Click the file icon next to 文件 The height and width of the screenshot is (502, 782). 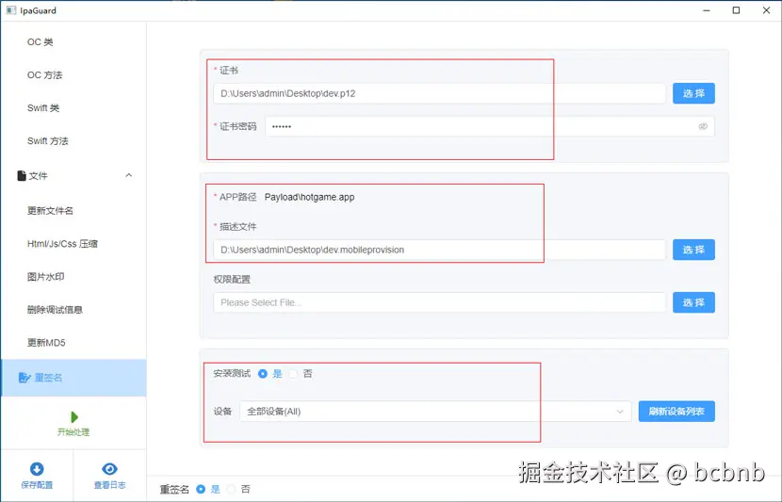point(22,175)
